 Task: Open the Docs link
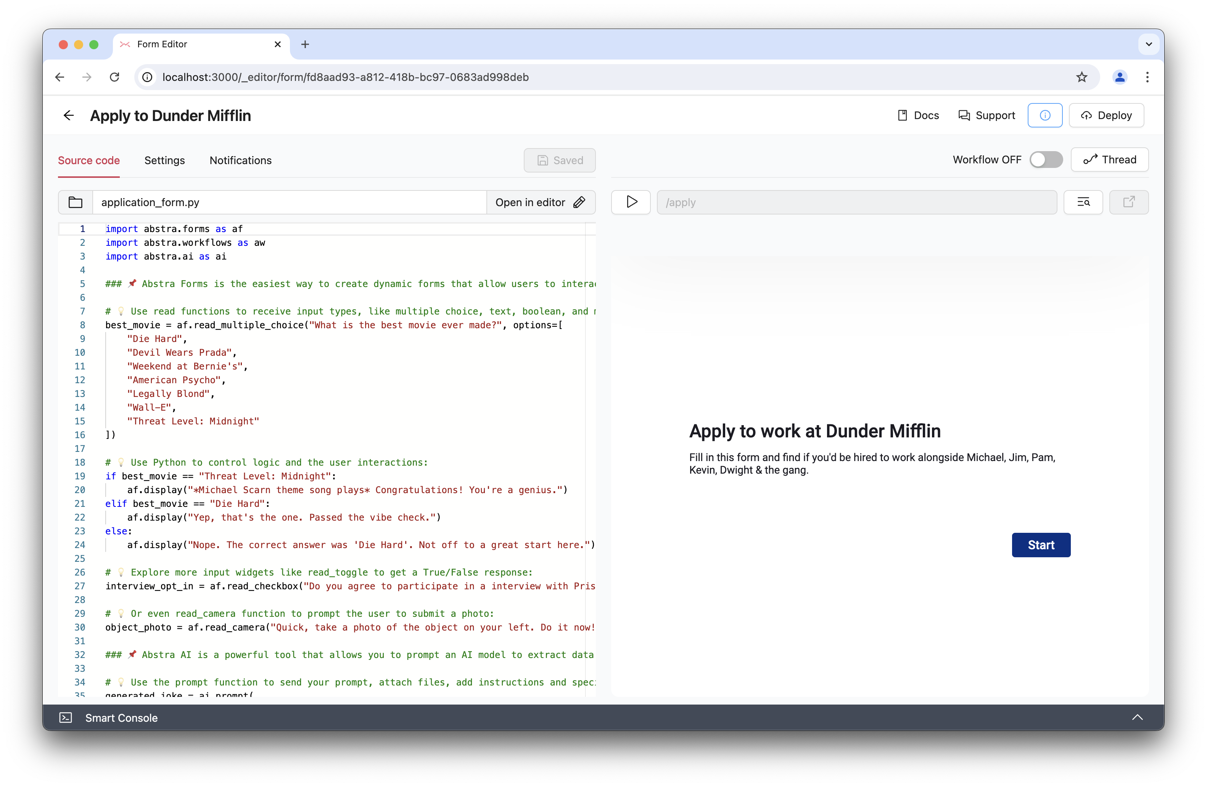(918, 116)
